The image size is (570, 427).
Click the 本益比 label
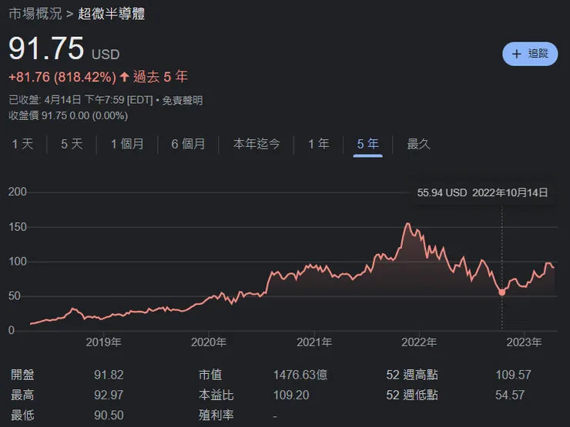(x=216, y=395)
